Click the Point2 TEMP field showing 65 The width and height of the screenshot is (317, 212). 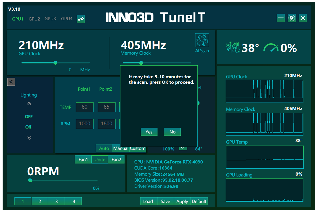point(107,107)
